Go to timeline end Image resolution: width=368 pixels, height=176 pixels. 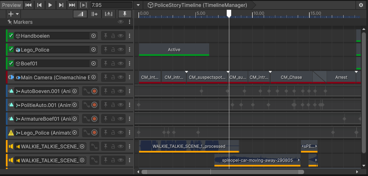72,5
